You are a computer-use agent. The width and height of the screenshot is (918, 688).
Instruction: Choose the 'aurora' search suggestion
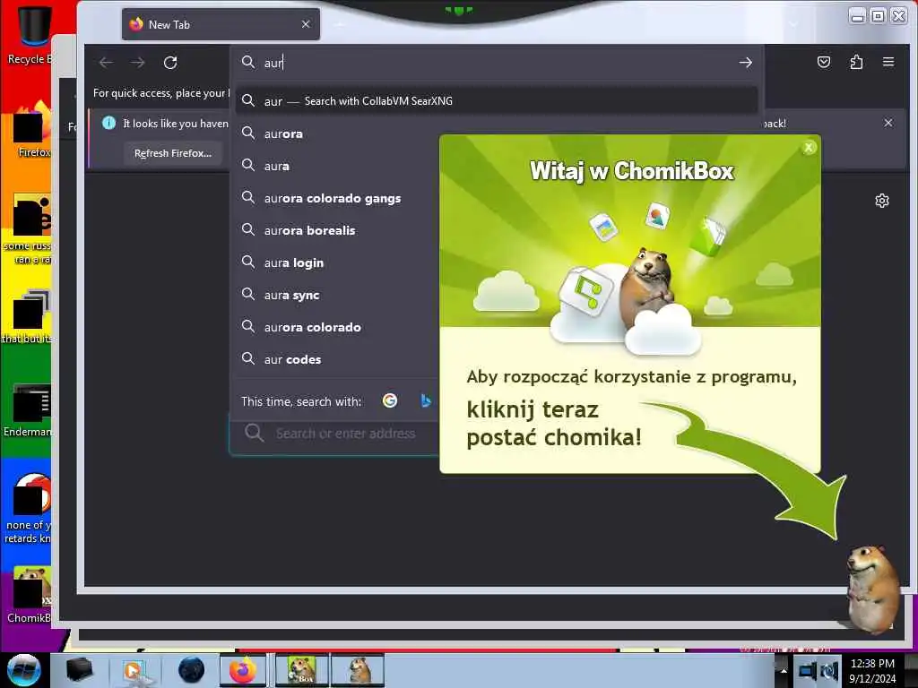(x=283, y=133)
